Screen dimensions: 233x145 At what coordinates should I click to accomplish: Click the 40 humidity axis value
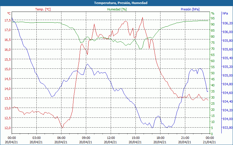pos(213,85)
